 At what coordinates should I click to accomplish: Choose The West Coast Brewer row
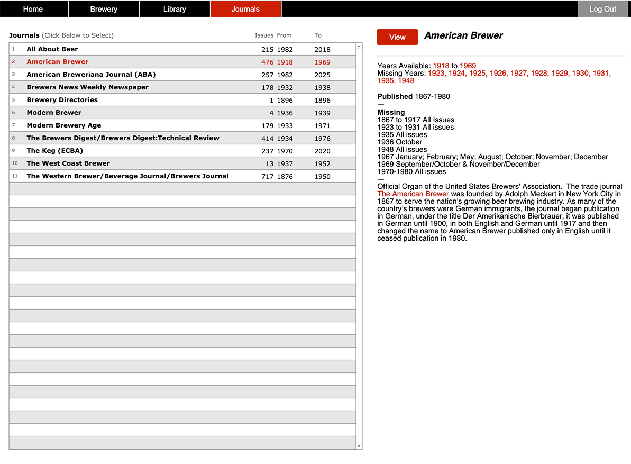(x=68, y=163)
